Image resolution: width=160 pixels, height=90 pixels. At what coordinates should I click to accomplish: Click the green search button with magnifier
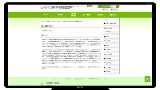click(x=90, y=6)
